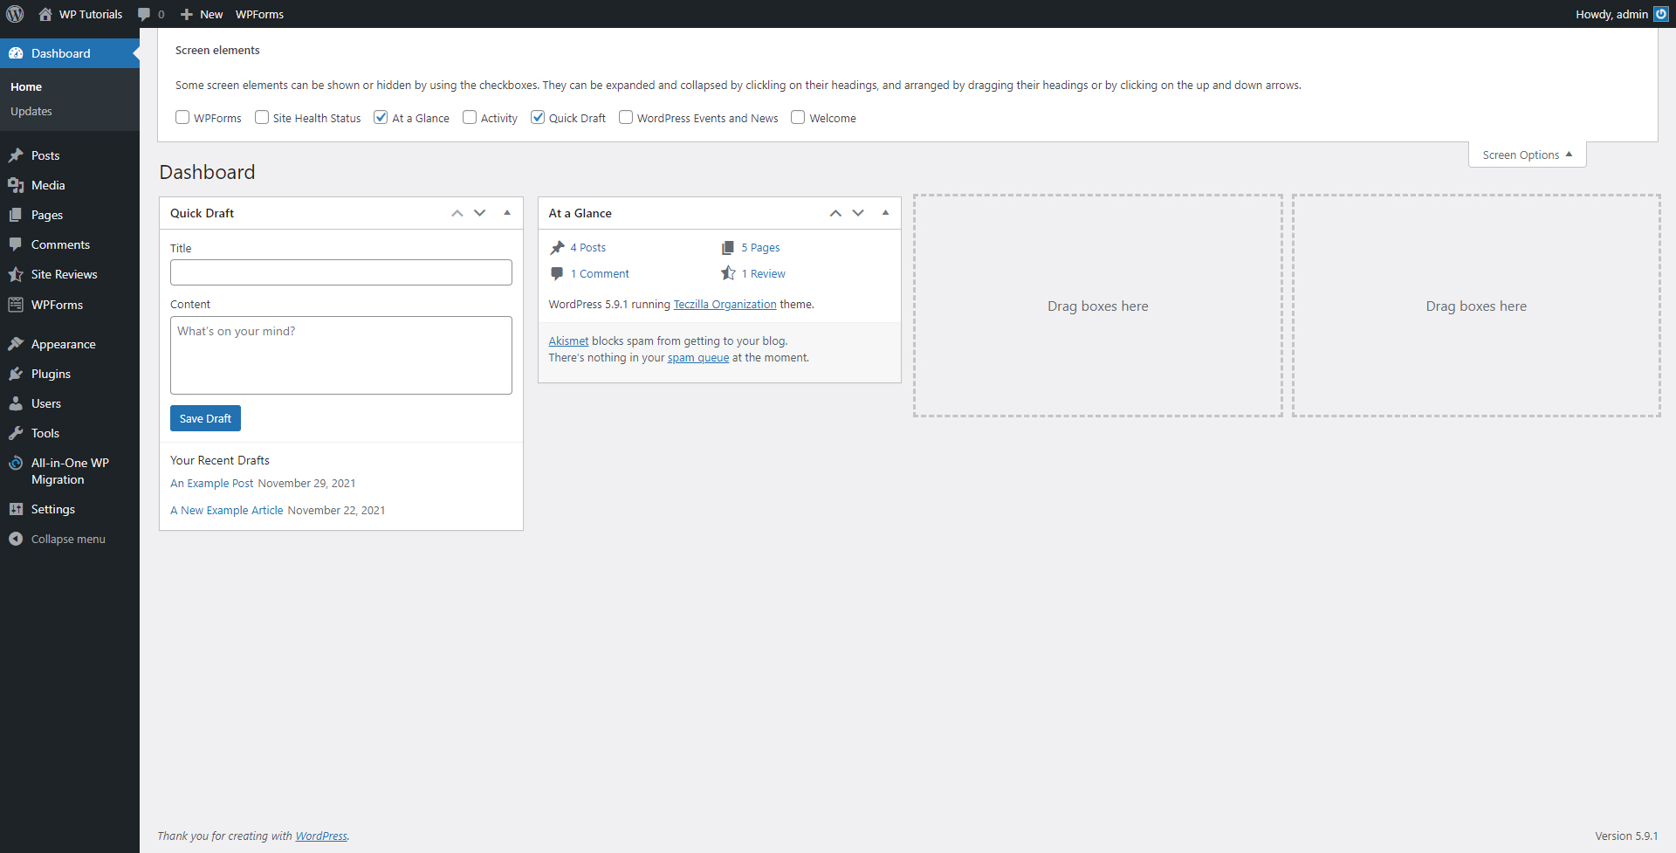The image size is (1676, 853).
Task: Go to Updates submenu
Action: click(x=31, y=111)
